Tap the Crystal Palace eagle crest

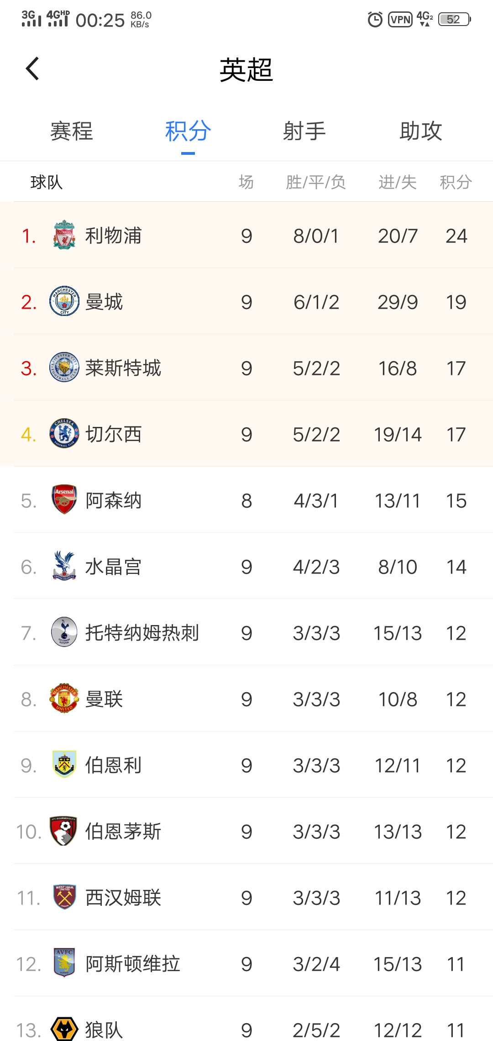(64, 566)
